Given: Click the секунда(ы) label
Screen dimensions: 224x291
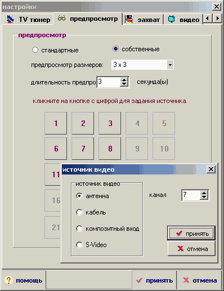Looking at the screenshot, I should click(153, 82).
